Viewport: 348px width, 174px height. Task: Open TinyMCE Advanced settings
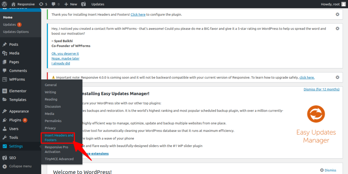59,159
